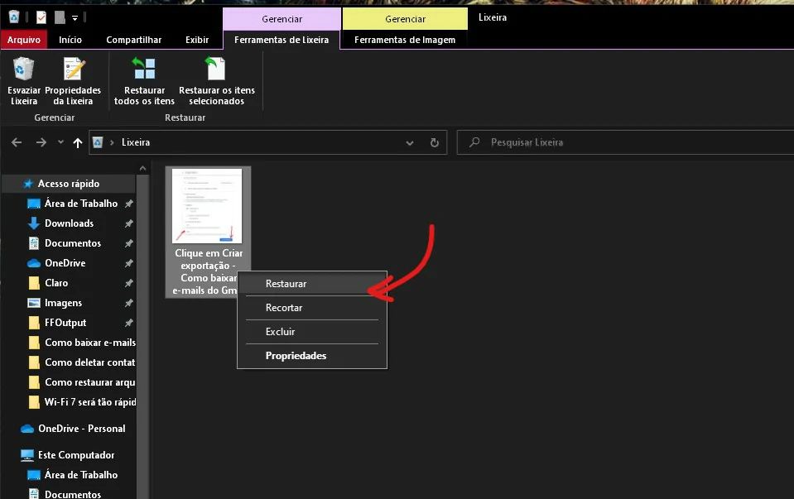Click the search magnifier icon
794x499 pixels.
[474, 142]
